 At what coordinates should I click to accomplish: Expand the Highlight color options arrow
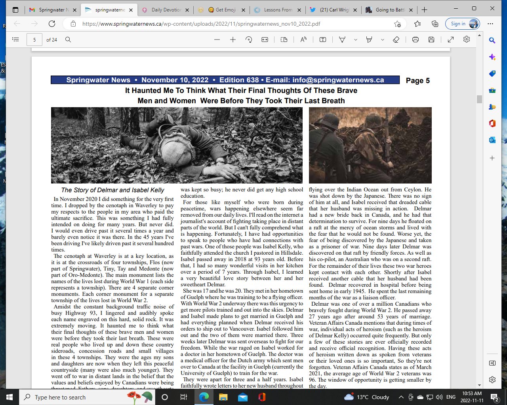[x=382, y=40]
